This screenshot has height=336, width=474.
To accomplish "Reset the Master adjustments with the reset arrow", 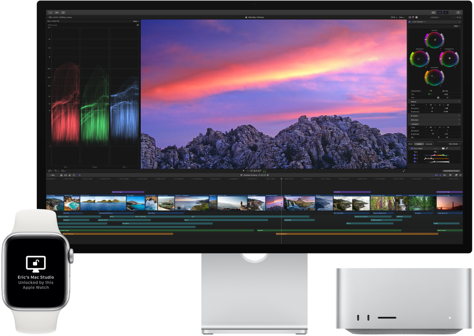I will 459,101.
